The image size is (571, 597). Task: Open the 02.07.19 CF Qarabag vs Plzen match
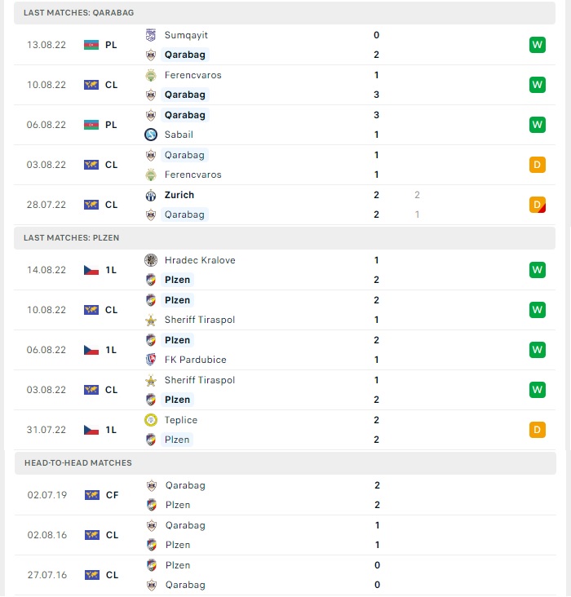point(285,495)
